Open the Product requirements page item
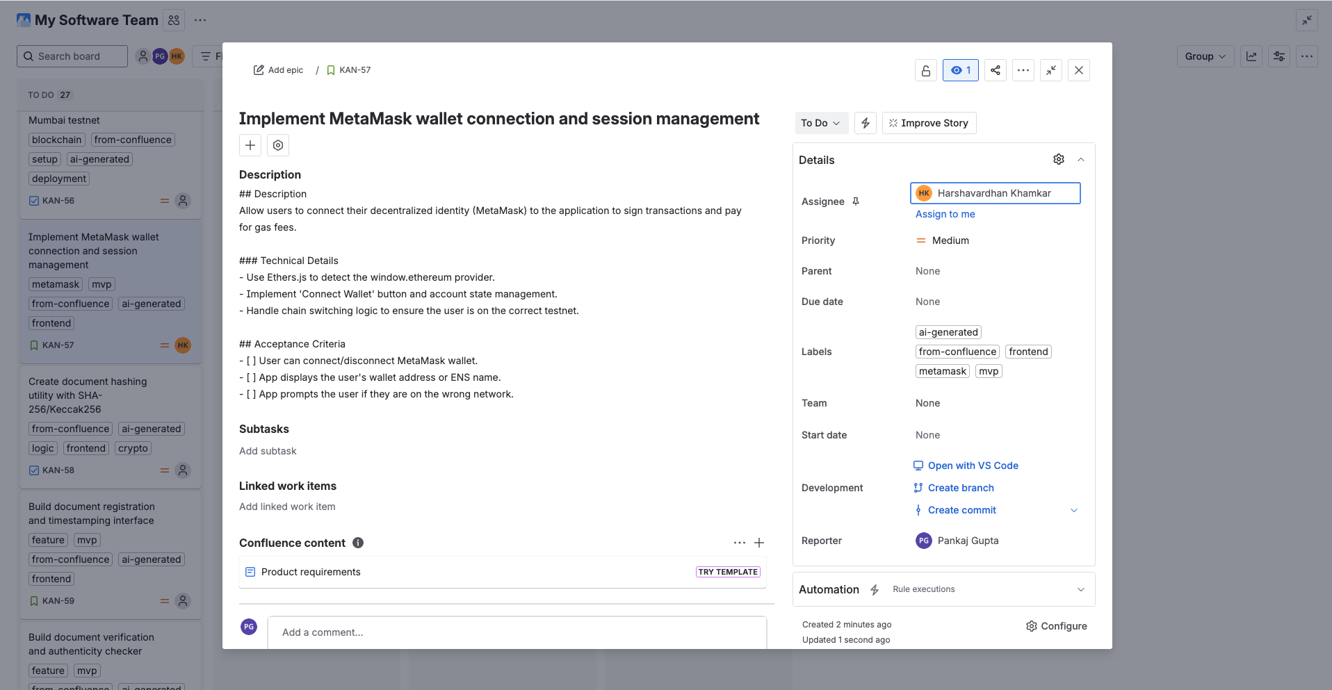Image resolution: width=1332 pixels, height=690 pixels. point(503,572)
